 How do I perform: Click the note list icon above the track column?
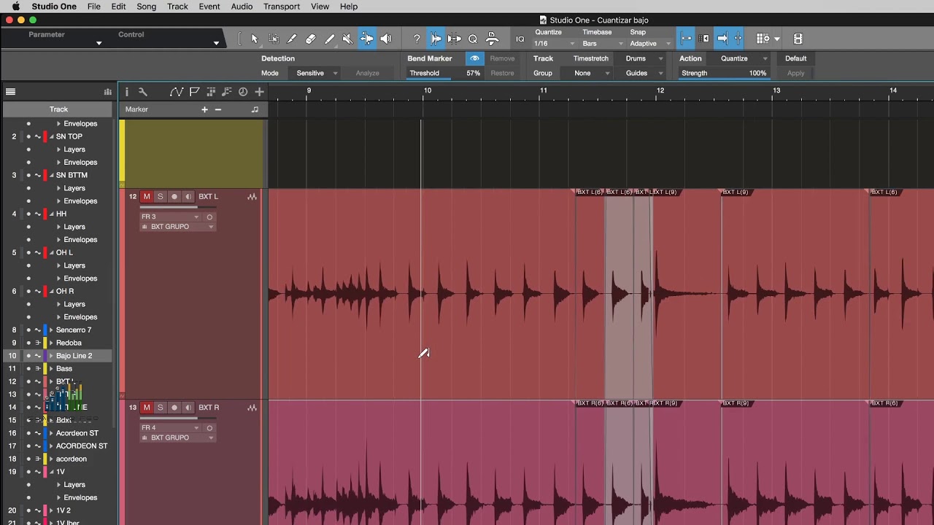click(x=227, y=92)
